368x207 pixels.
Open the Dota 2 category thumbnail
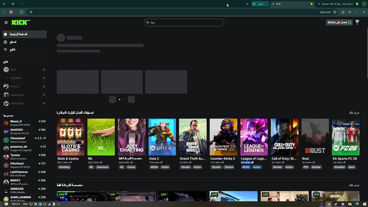[x=162, y=137]
